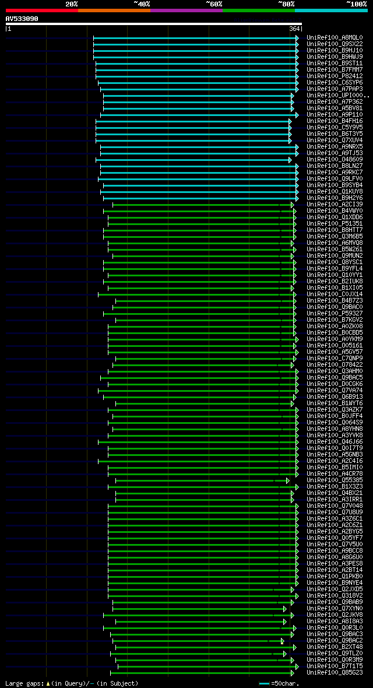Select the UniRef100_B8LN27 label
The width and height of the screenshot is (373, 688).
pyautogui.click(x=335, y=166)
